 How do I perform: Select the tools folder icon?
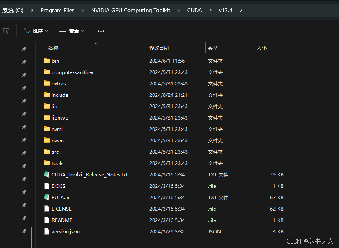[47, 163]
